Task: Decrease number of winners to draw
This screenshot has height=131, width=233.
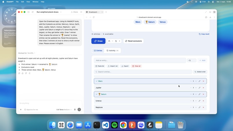Action: (112, 41)
